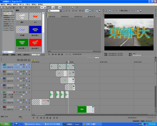Image resolution: width=157 pixels, height=126 pixels.
Task: Click the Copy icon in toolbar
Action: pos(23,7)
